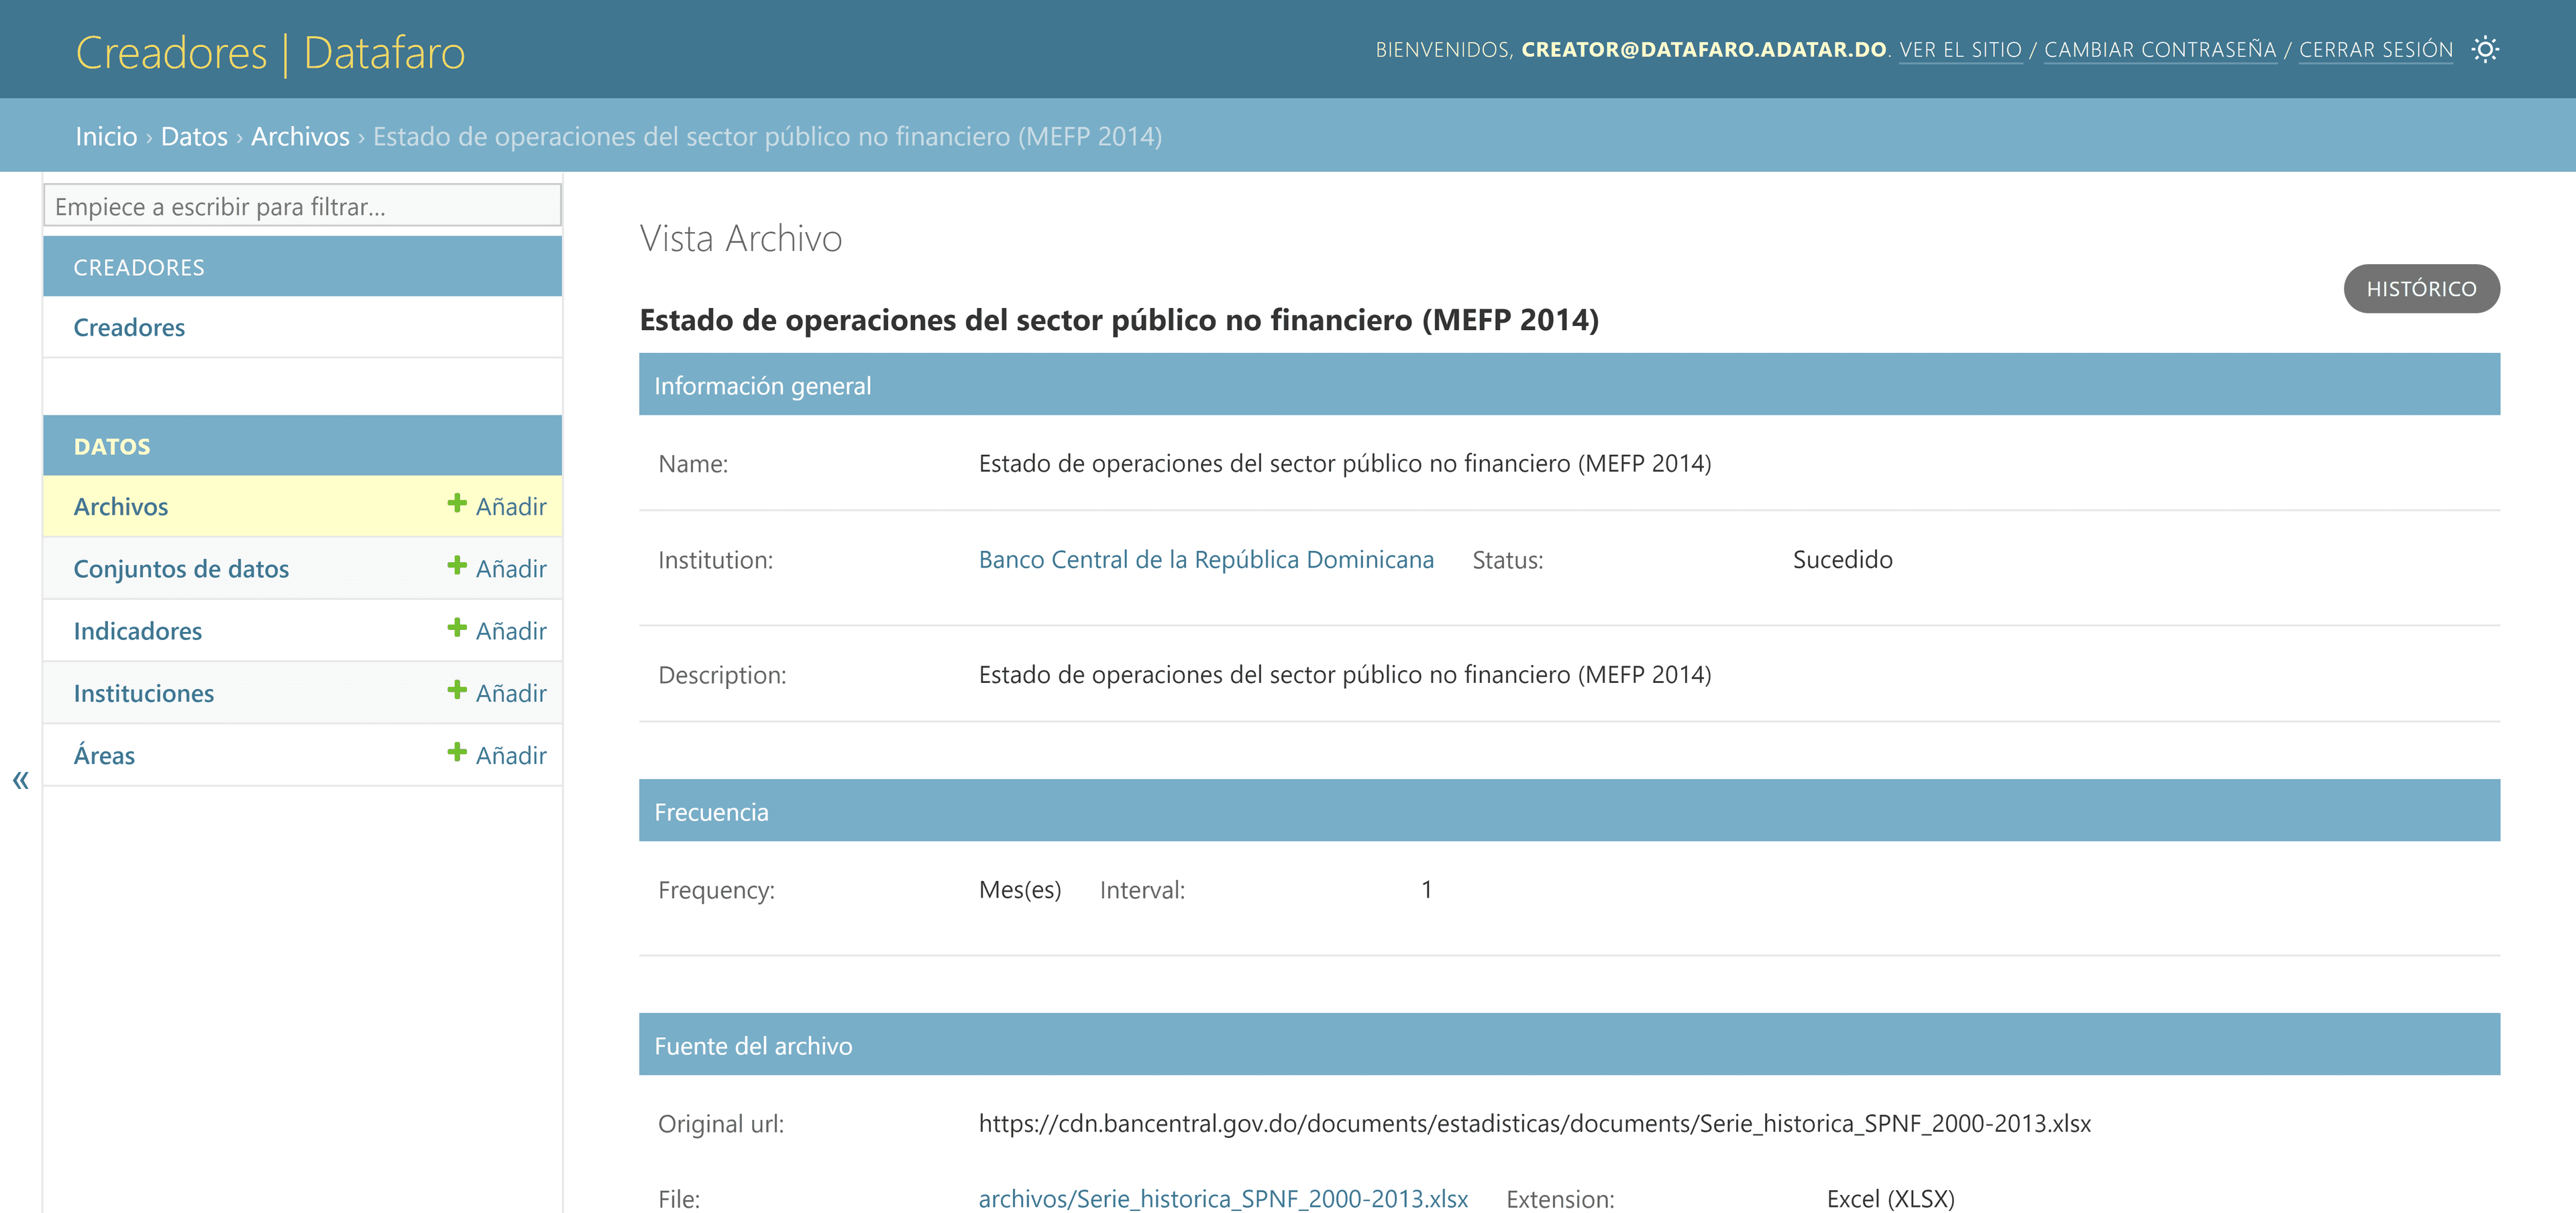Click the plus Añadir link for Instituciones

point(497,692)
